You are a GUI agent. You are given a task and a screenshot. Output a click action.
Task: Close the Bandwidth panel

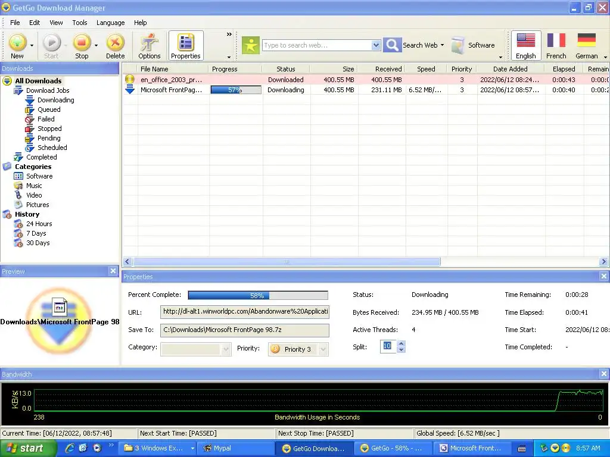604,374
